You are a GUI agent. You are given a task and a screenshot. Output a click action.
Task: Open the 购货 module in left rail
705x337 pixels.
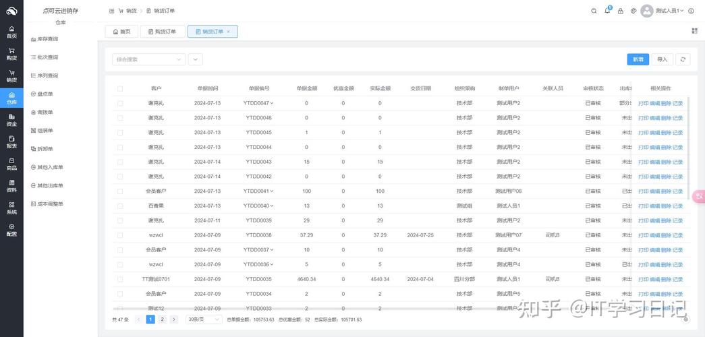point(11,55)
